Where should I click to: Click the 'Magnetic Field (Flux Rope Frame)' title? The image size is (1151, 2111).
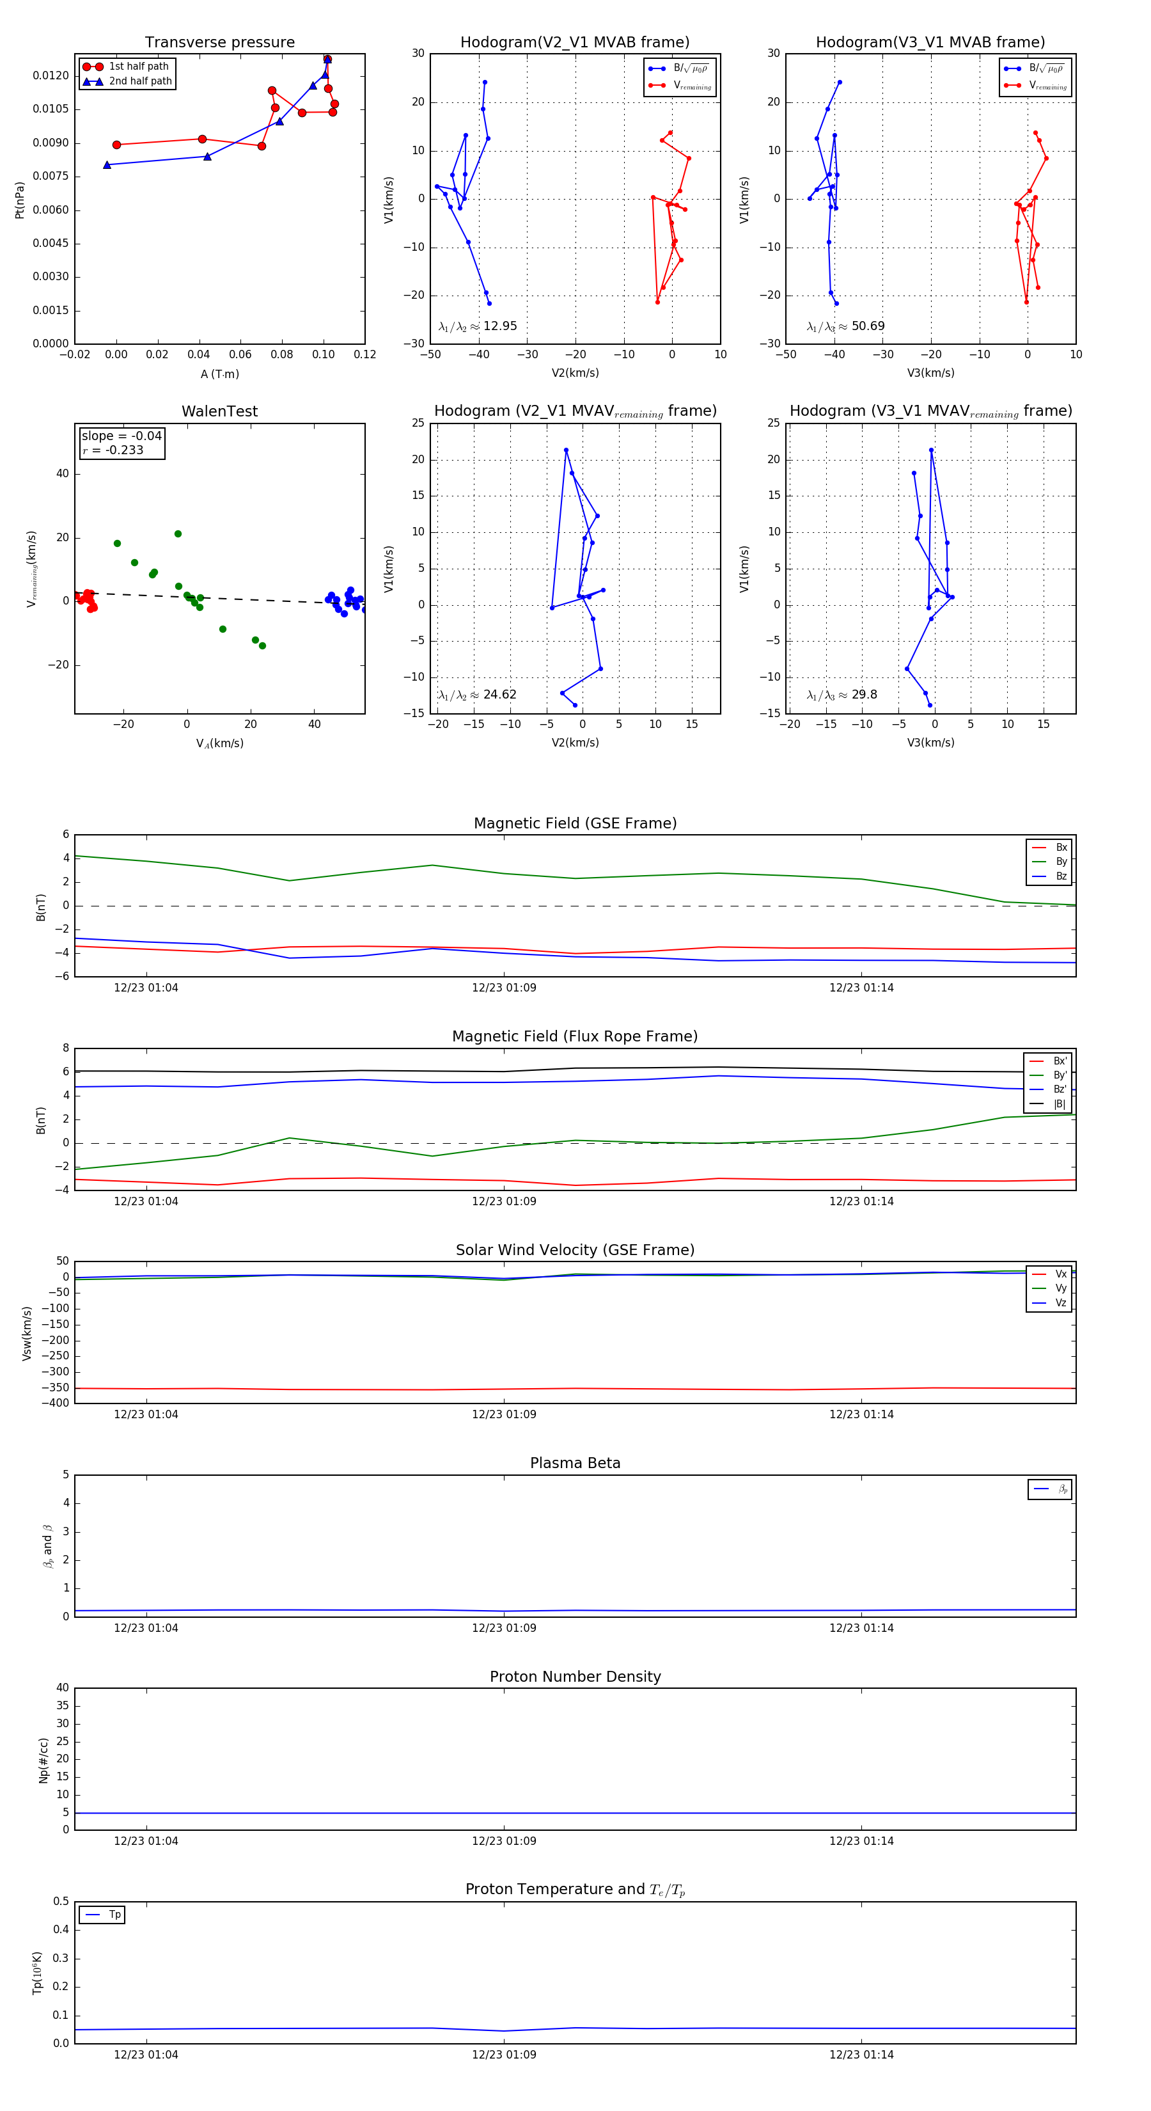pyautogui.click(x=575, y=1037)
